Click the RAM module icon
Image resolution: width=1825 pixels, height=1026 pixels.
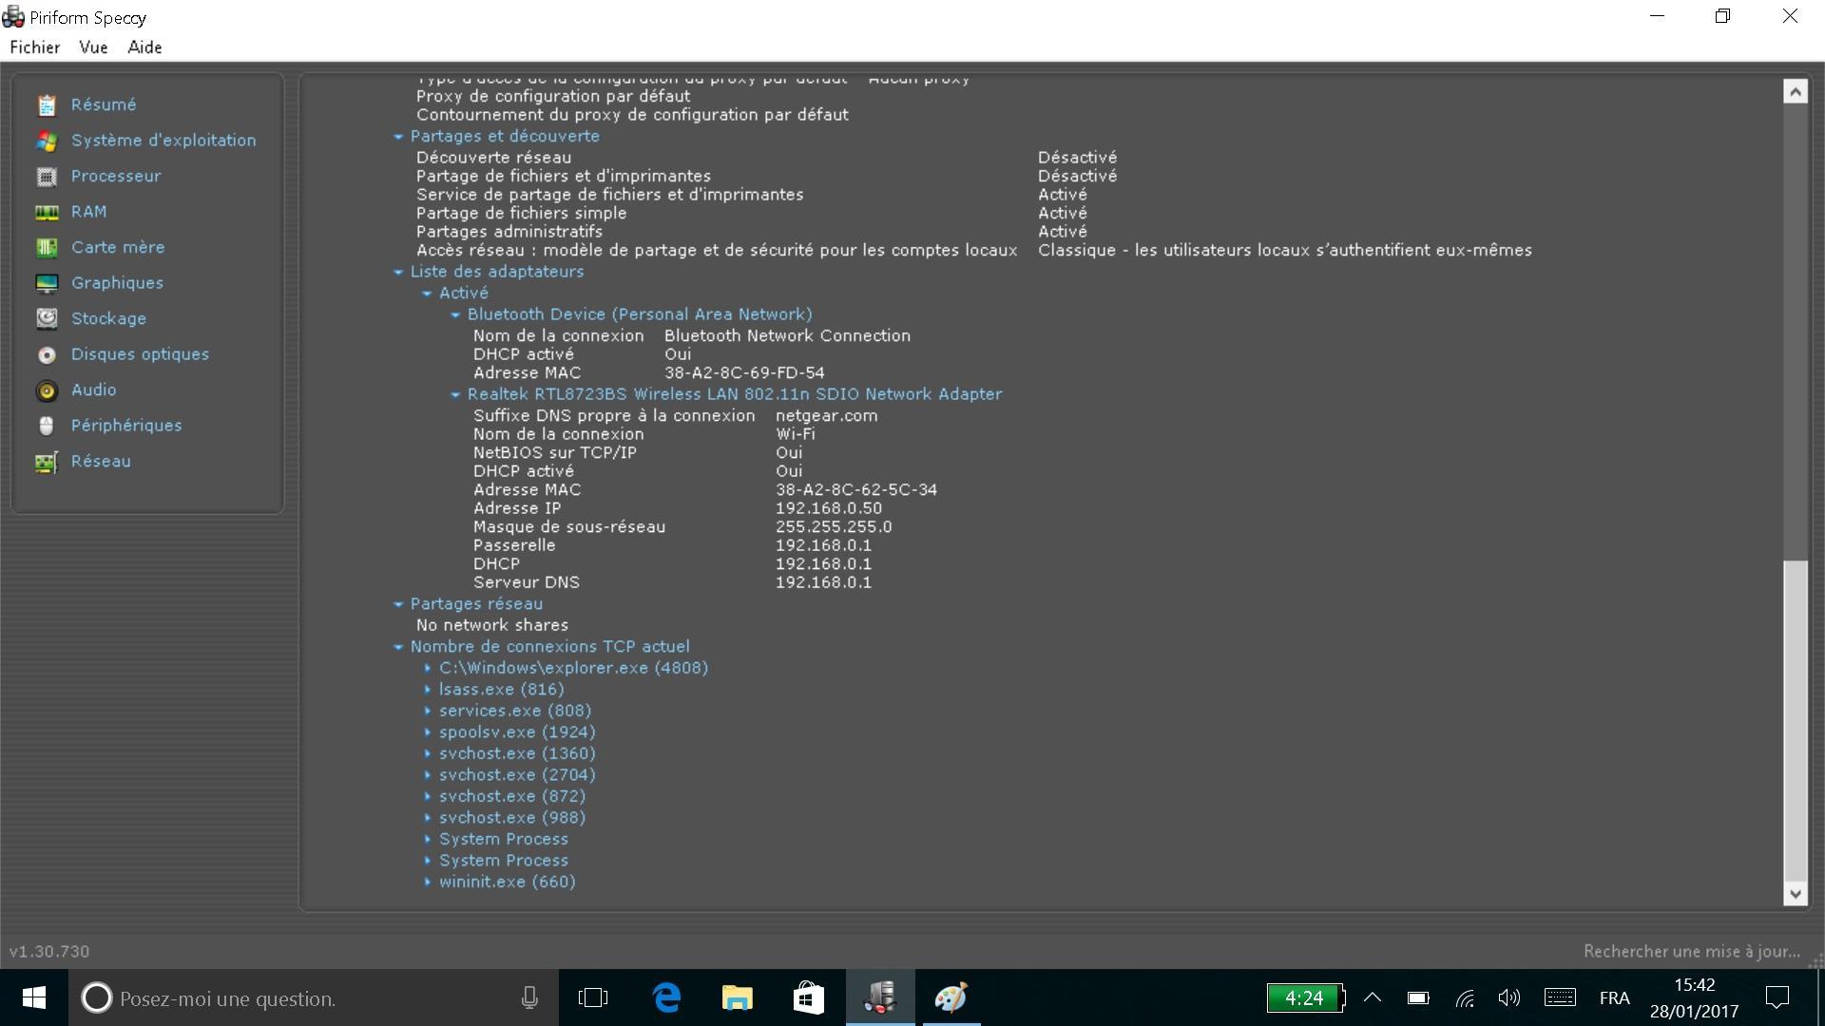47,212
